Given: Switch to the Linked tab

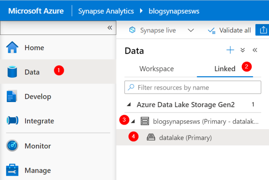Looking at the screenshot, I should pos(225,69).
